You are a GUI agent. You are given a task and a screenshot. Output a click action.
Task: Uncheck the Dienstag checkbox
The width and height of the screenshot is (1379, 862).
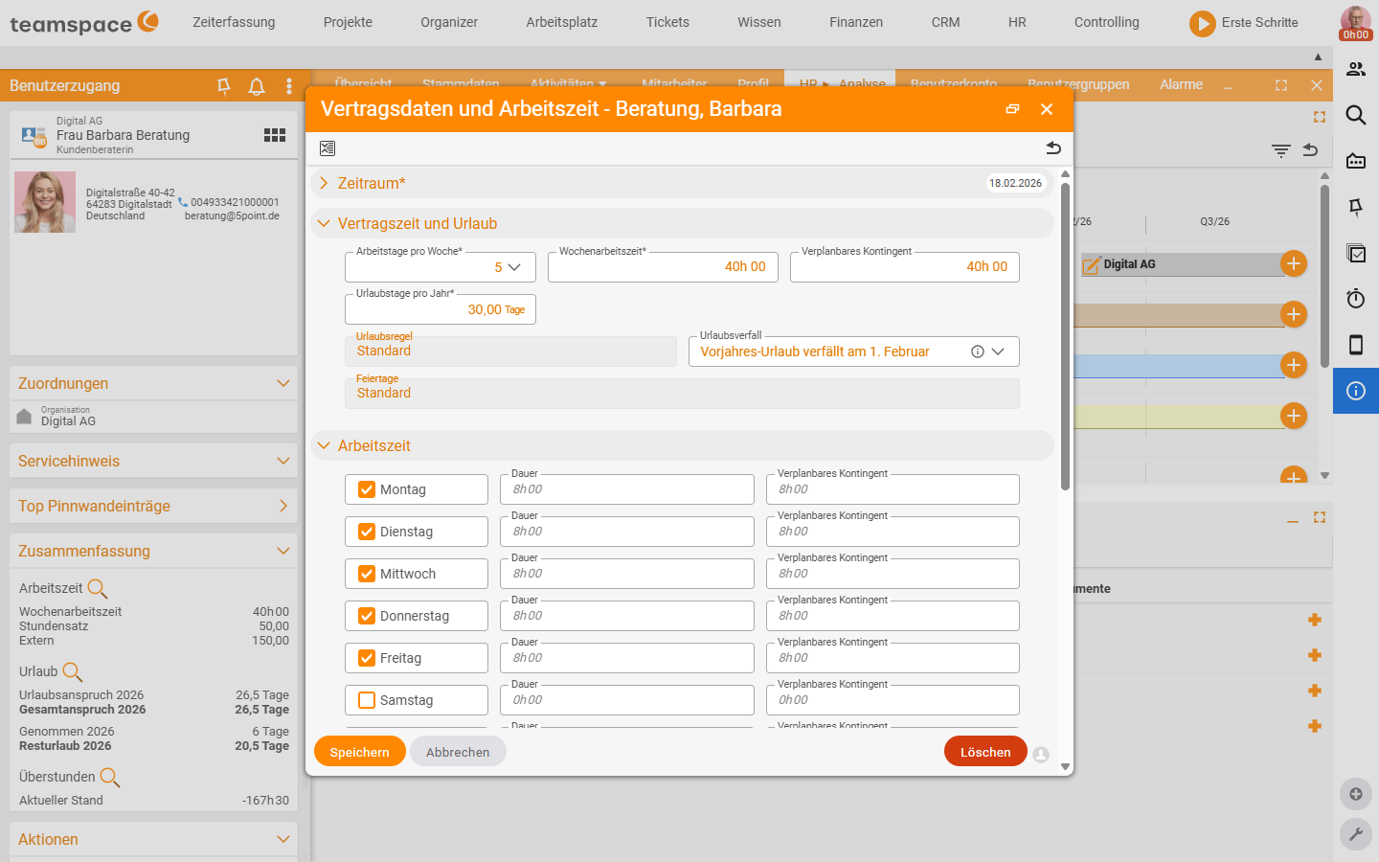tap(367, 532)
